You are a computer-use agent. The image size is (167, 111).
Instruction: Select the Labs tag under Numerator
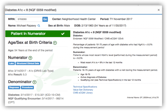tap(12, 63)
